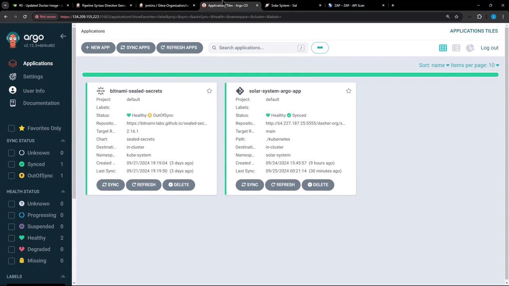Delete the solar-system-argo-app
The height and width of the screenshot is (286, 509).
click(x=318, y=185)
